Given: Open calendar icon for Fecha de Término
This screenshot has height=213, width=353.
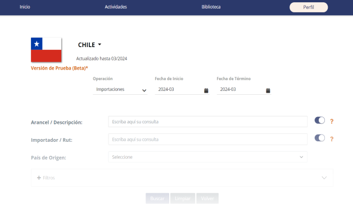Looking at the screenshot, I should pyautogui.click(x=268, y=90).
